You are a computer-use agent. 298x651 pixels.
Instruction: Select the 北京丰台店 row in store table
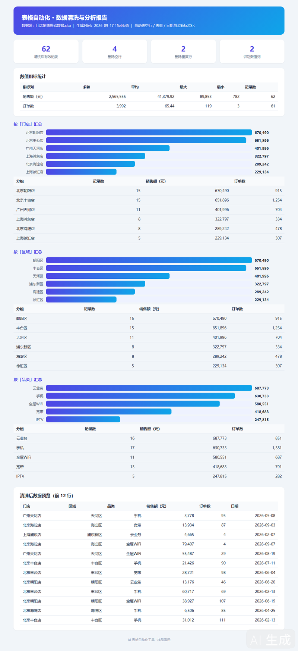click(149, 200)
